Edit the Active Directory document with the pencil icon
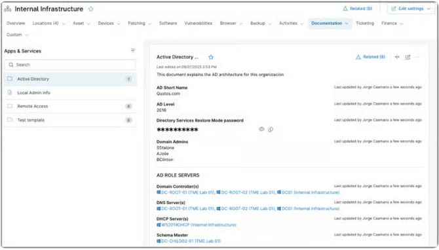Image resolution: width=439 pixels, height=250 pixels. click(408, 57)
